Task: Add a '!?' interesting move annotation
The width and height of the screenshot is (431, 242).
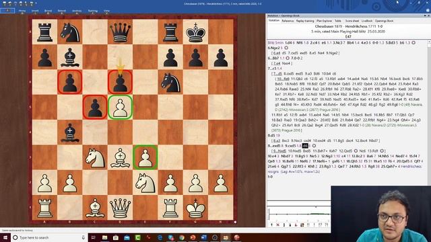Action: pyautogui.click(x=320, y=225)
